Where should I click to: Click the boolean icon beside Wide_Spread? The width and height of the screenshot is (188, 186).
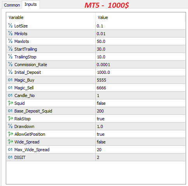pos(10,142)
